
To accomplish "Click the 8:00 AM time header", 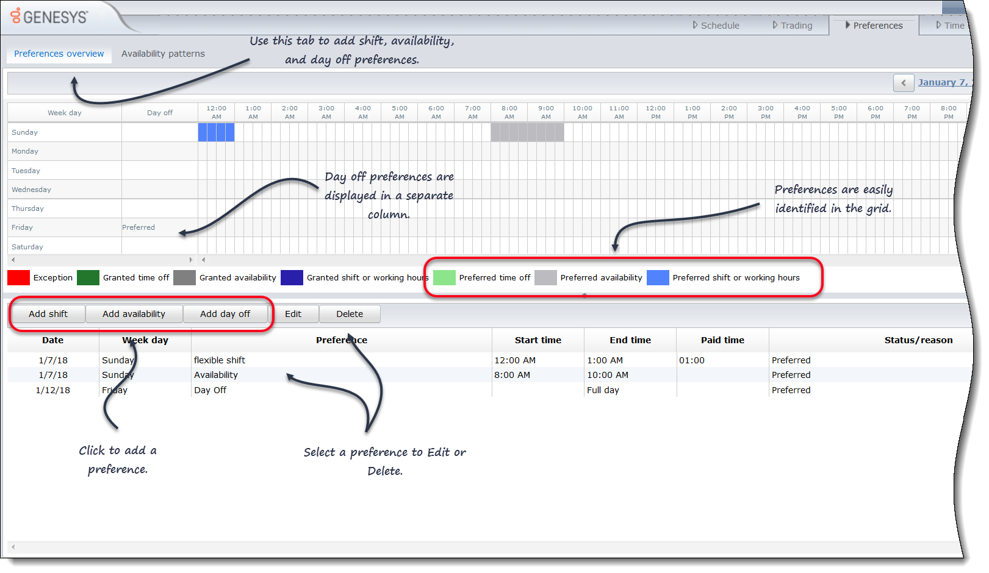I will coord(509,112).
